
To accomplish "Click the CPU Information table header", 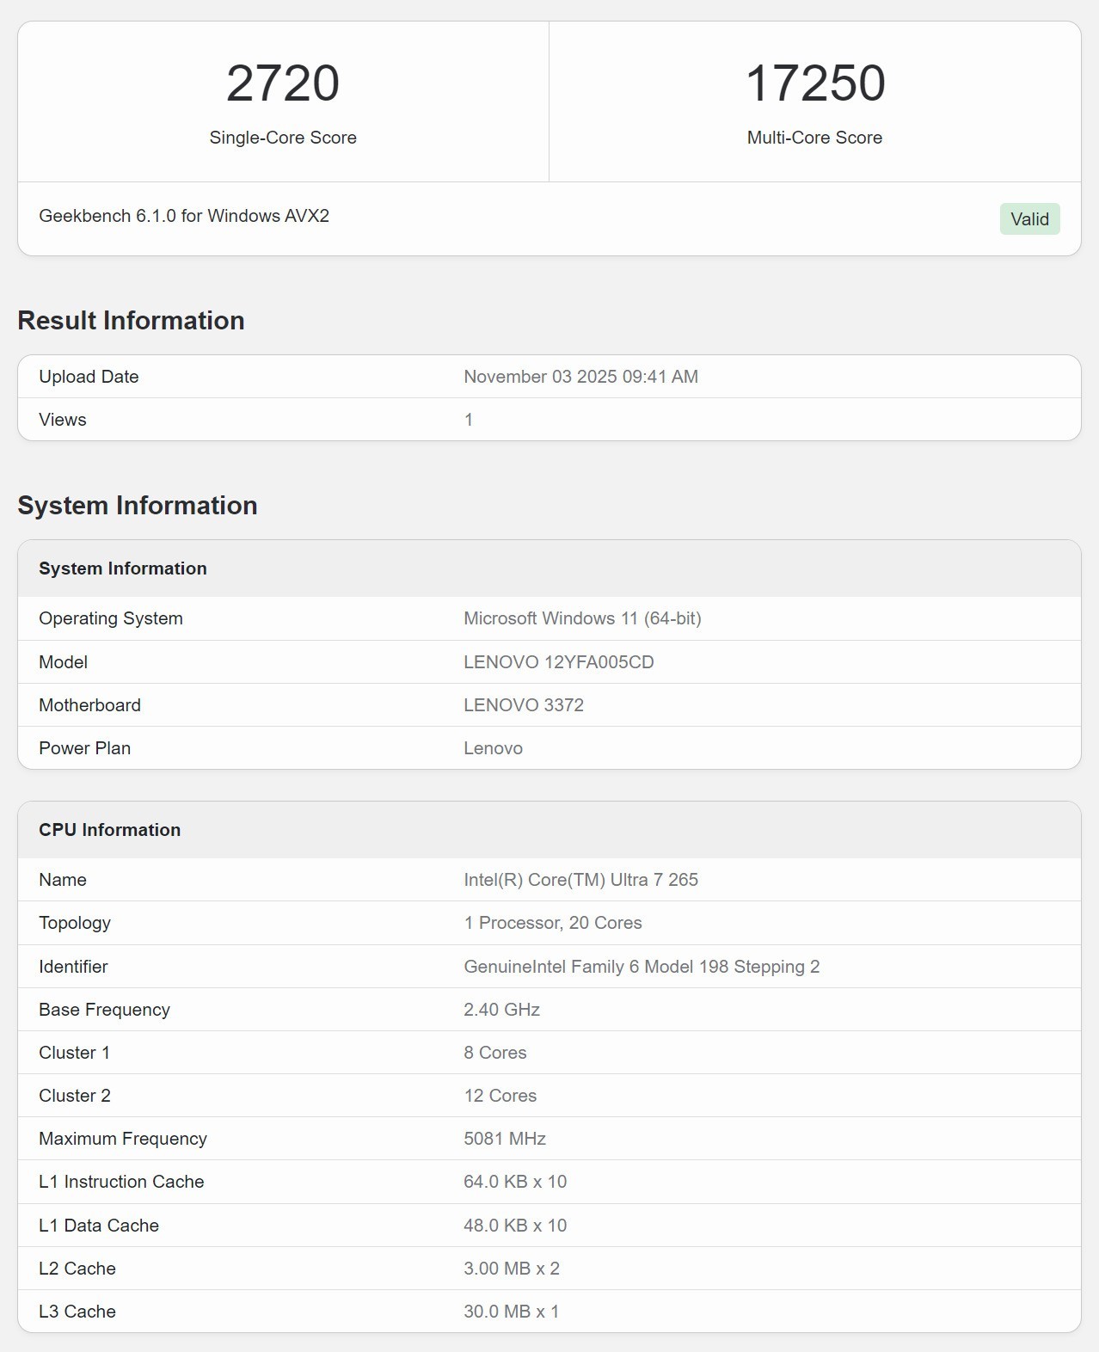I will click(x=109, y=830).
